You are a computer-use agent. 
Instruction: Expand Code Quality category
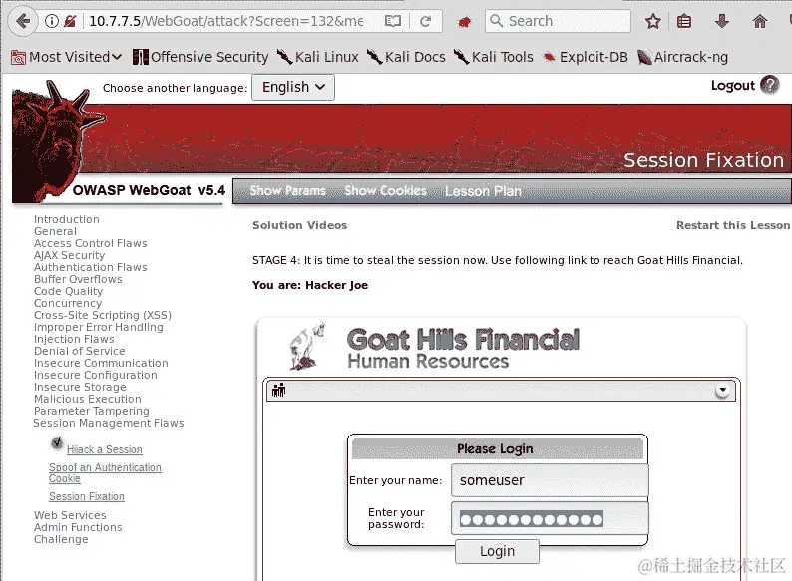click(x=68, y=291)
